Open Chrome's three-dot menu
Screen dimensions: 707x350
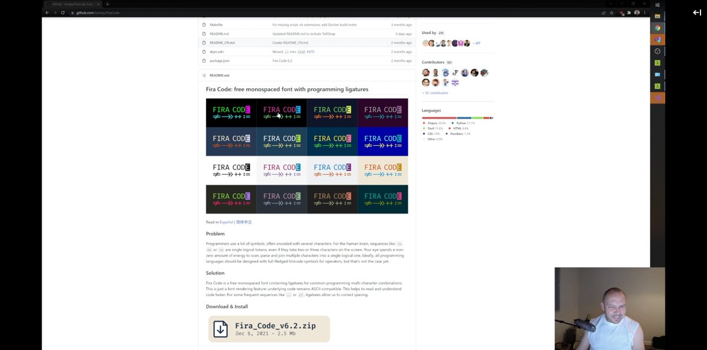tap(645, 12)
